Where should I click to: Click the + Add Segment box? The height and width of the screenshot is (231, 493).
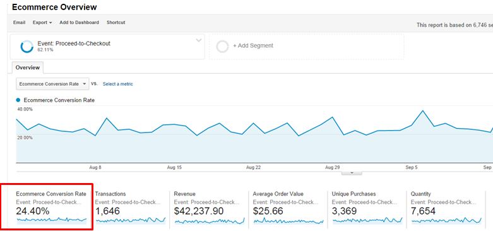tap(307, 47)
